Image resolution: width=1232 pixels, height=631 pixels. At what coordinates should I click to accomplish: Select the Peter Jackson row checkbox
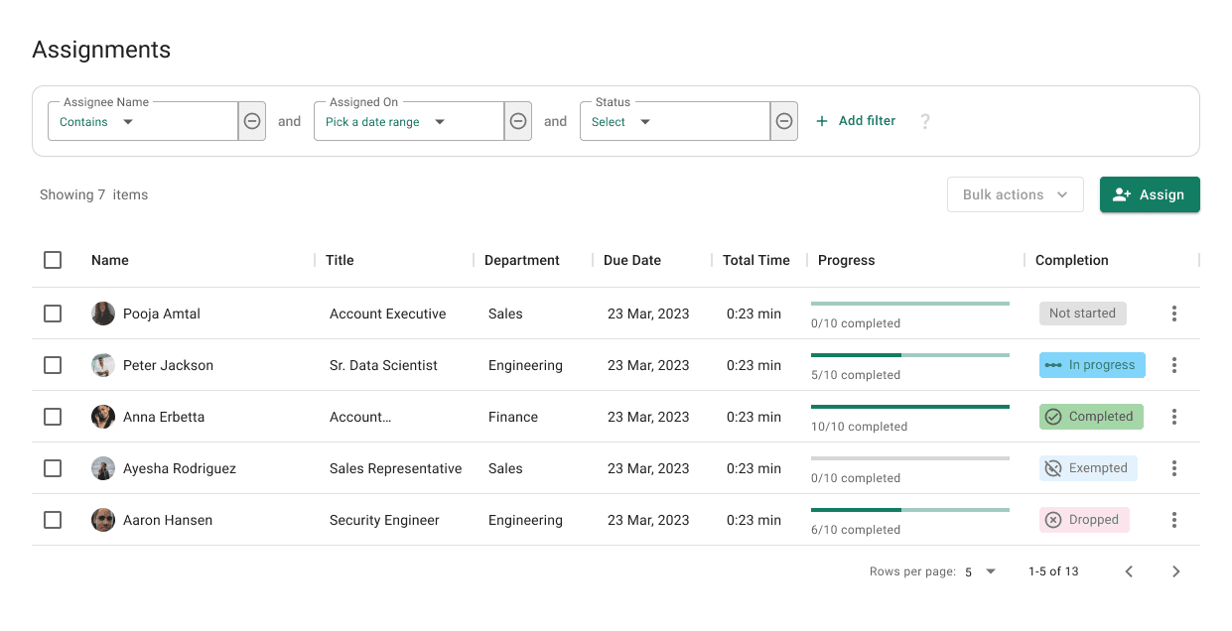tap(53, 365)
